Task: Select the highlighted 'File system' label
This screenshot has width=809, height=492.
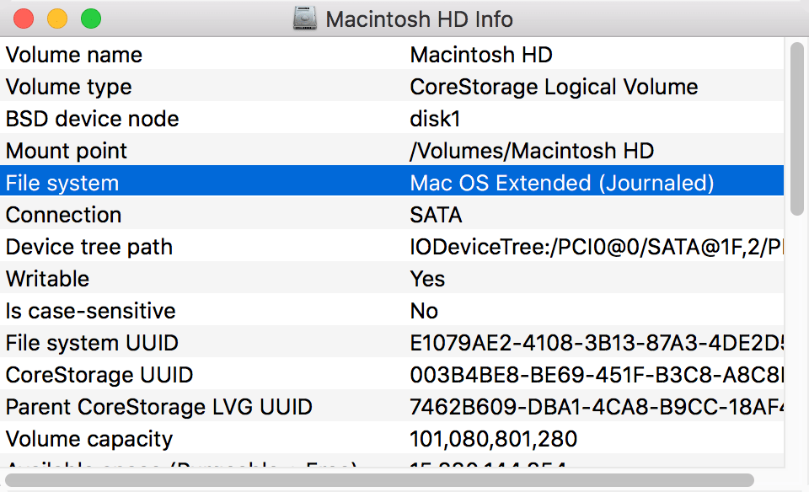Action: (62, 183)
